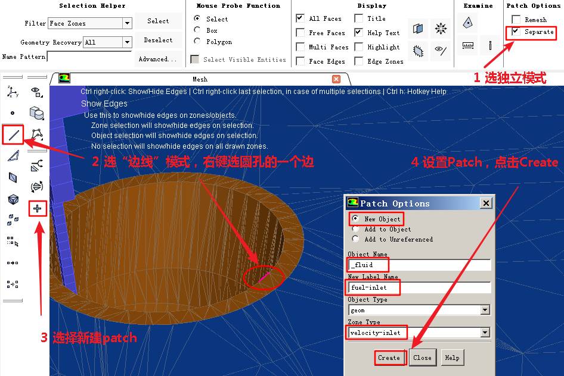Click the information 'i' icon in Examine
Screen dimensions: 564x376
[490, 45]
